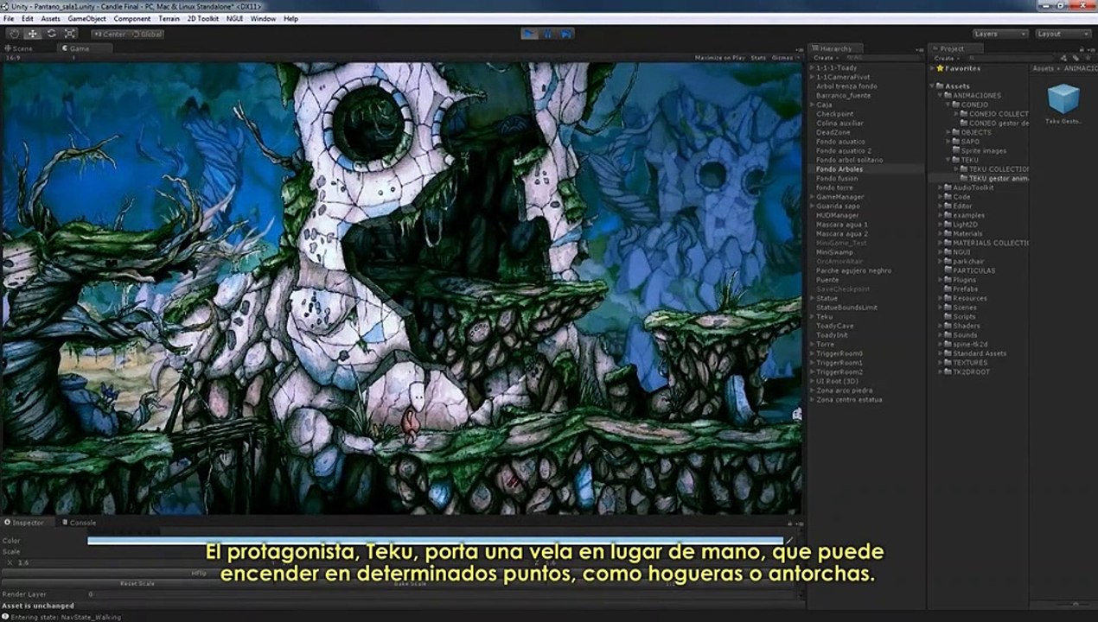Collapse the ANIMACIONES folder
The image size is (1098, 622).
point(941,96)
